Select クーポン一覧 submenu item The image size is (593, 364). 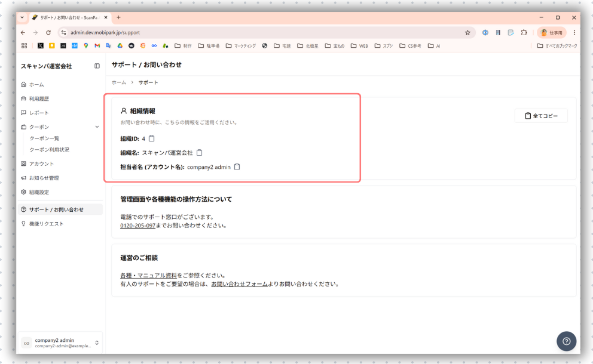(x=44, y=138)
